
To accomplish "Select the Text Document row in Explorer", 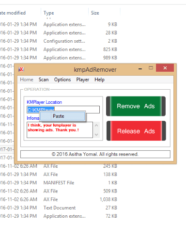I will tap(59, 208).
